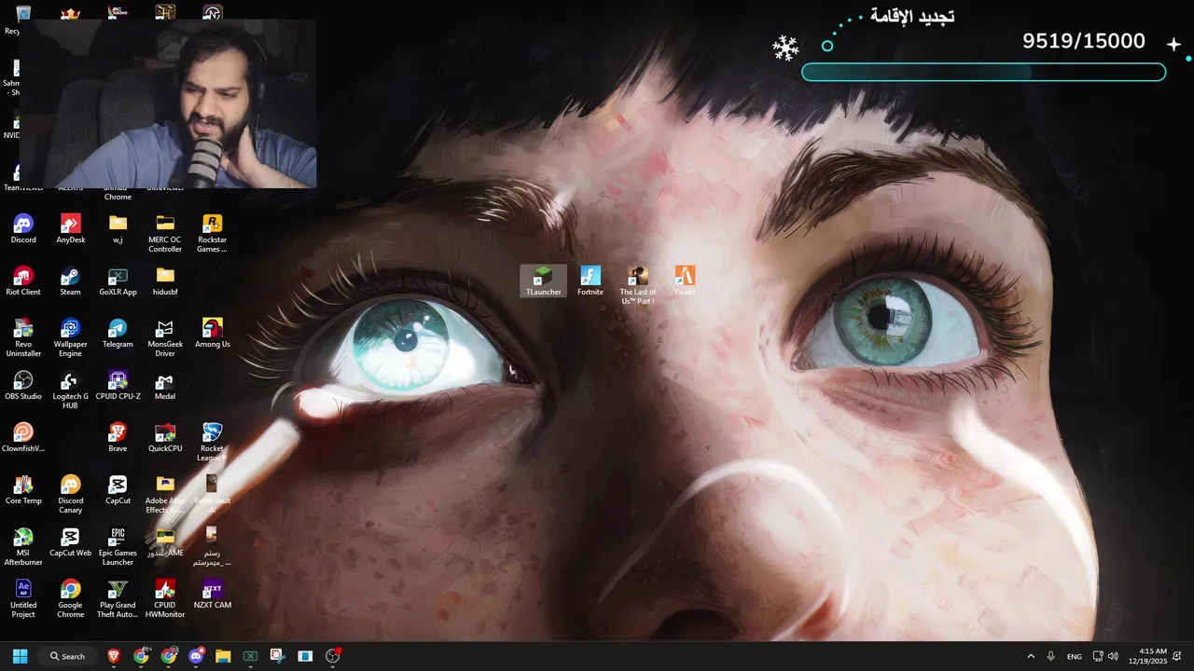Switch to Brave in the taskbar
The width and height of the screenshot is (1194, 671).
[x=114, y=656]
